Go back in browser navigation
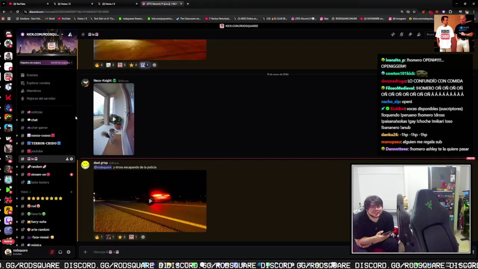Screen dimensions: 478x269 (x=4, y=12)
